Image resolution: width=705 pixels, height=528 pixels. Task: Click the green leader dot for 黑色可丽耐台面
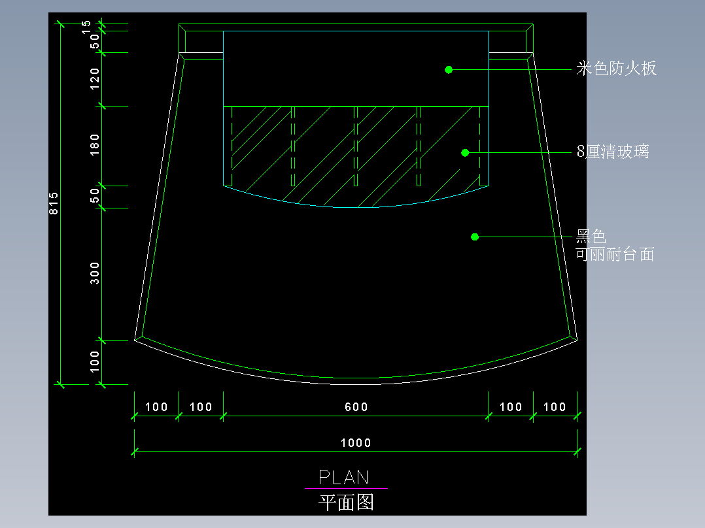(x=475, y=237)
